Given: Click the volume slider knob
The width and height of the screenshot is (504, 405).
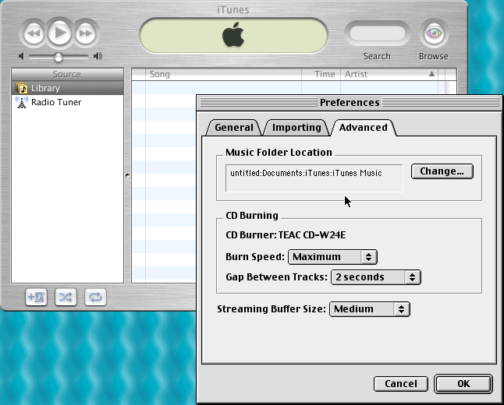Looking at the screenshot, I should (59, 57).
